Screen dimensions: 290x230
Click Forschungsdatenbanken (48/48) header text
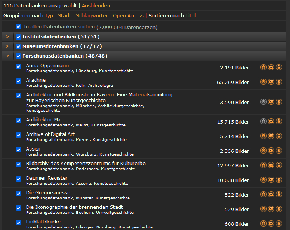point(65,56)
